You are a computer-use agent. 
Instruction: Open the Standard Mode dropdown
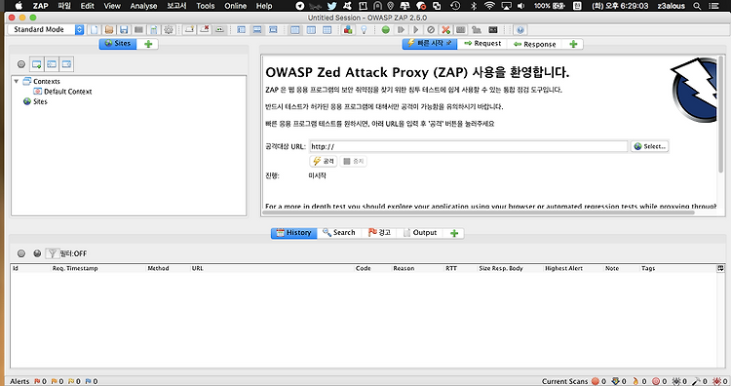tap(46, 29)
